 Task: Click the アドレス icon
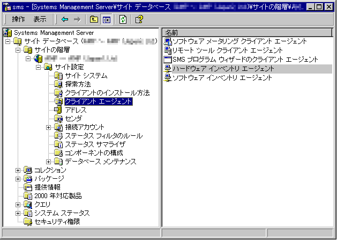click(58, 110)
